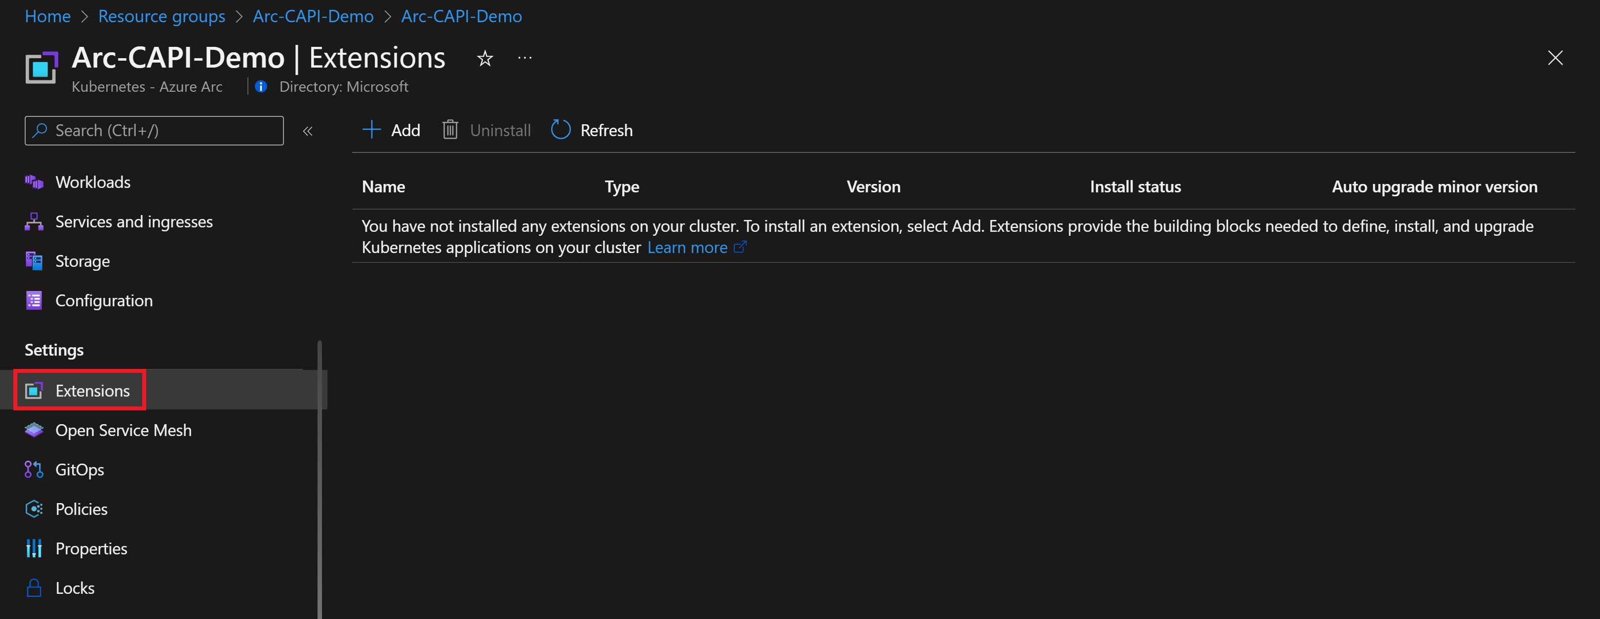This screenshot has width=1600, height=619.
Task: Click Auto upgrade minor version header
Action: point(1435,187)
